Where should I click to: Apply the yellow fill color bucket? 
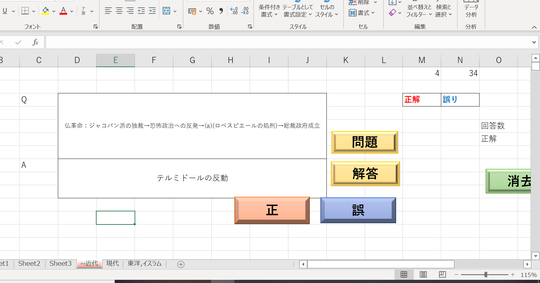[x=45, y=11]
